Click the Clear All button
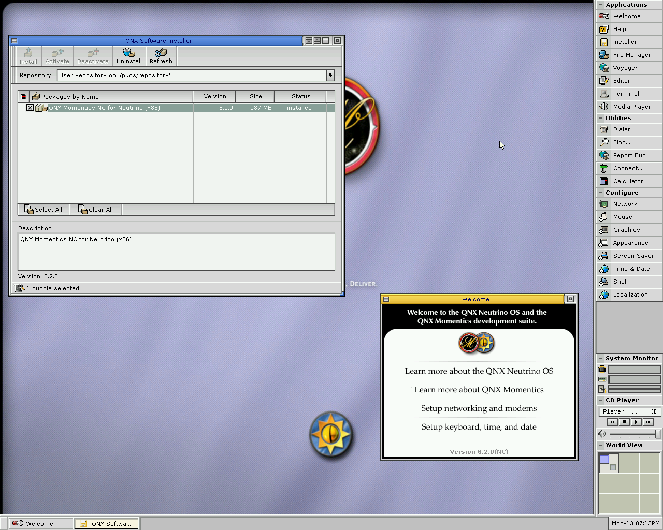Screen dimensions: 663x530 click(x=96, y=210)
